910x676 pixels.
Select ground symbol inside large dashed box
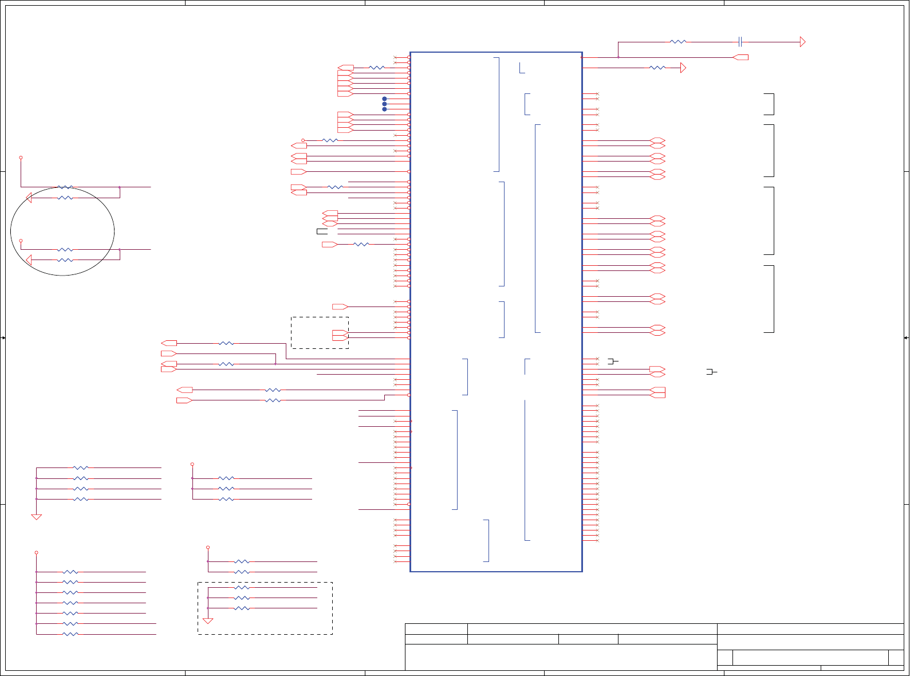pos(208,621)
